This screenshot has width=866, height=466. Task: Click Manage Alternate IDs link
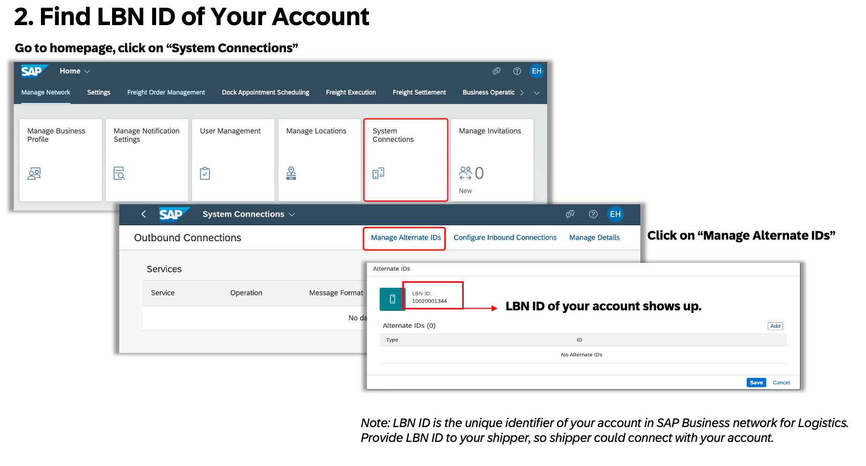[406, 238]
